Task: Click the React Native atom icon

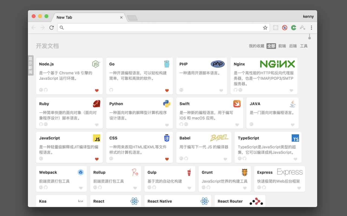Action: (204, 201)
